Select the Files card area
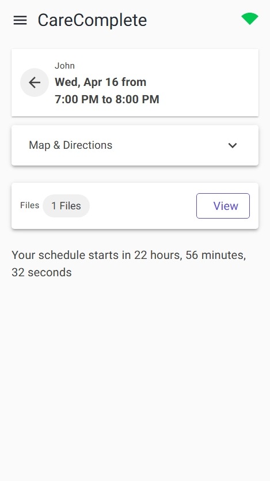The width and height of the screenshot is (270, 481). (x=135, y=206)
